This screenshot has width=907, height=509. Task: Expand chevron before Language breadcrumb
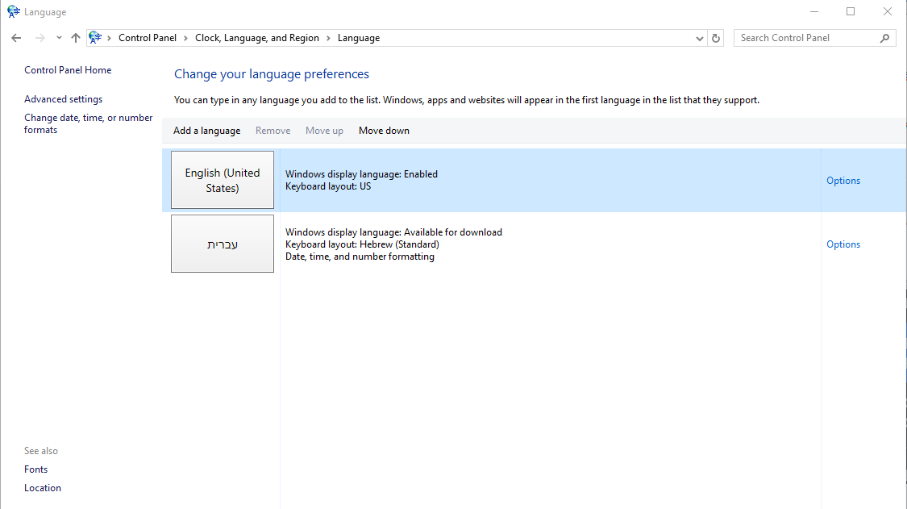click(328, 38)
